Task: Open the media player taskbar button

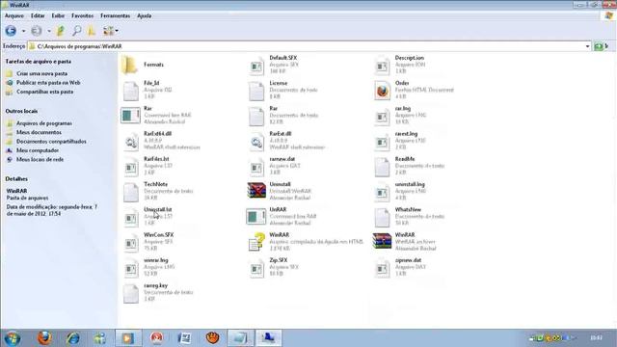Action: [128, 338]
